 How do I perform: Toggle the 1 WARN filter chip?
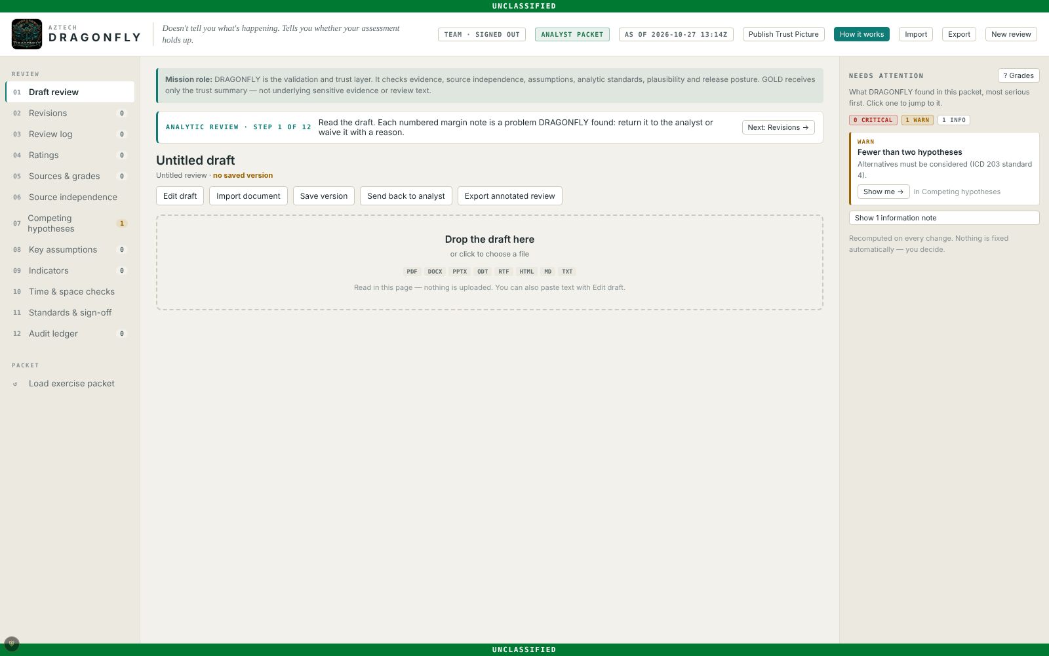pyautogui.click(x=917, y=120)
